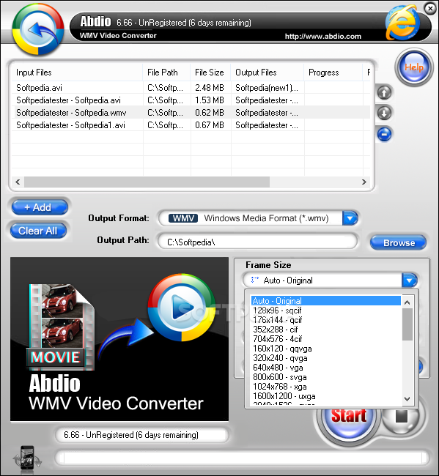Select 704x576 - 4cif frame size
The height and width of the screenshot is (476, 439).
pyautogui.click(x=325, y=339)
